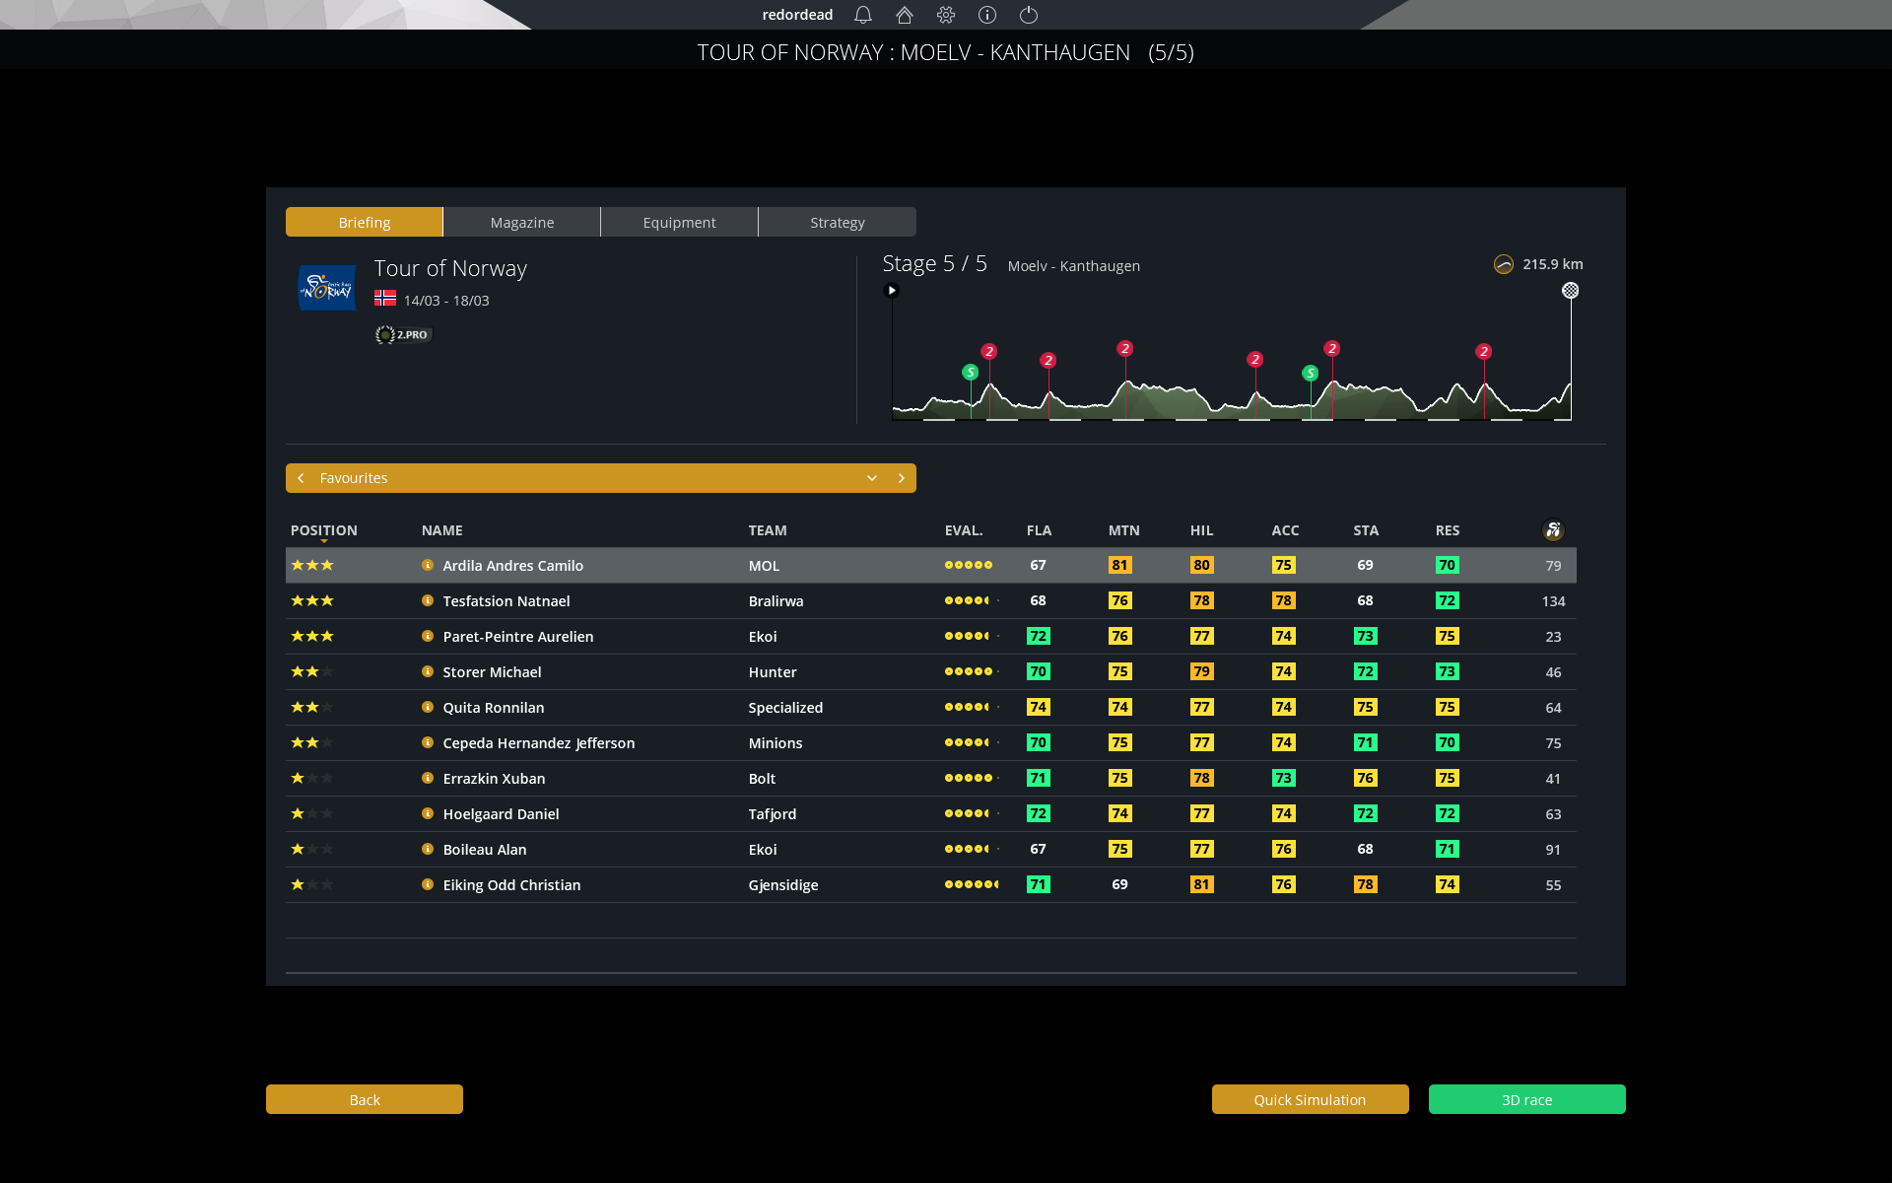
Task: Click info icon next to Ardila Andres Camilo
Action: (428, 565)
